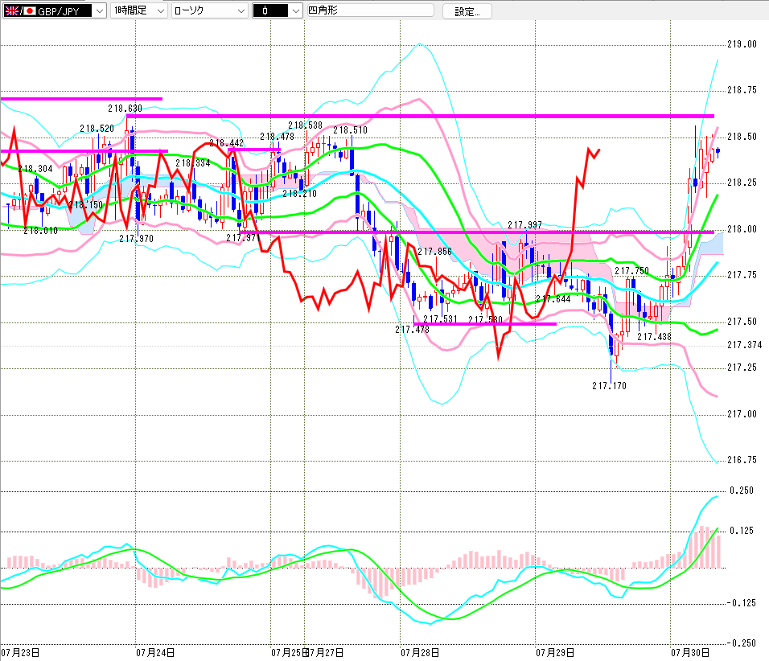769x661 pixels.
Task: Click the 217.170 low price annotation
Action: pos(609,385)
